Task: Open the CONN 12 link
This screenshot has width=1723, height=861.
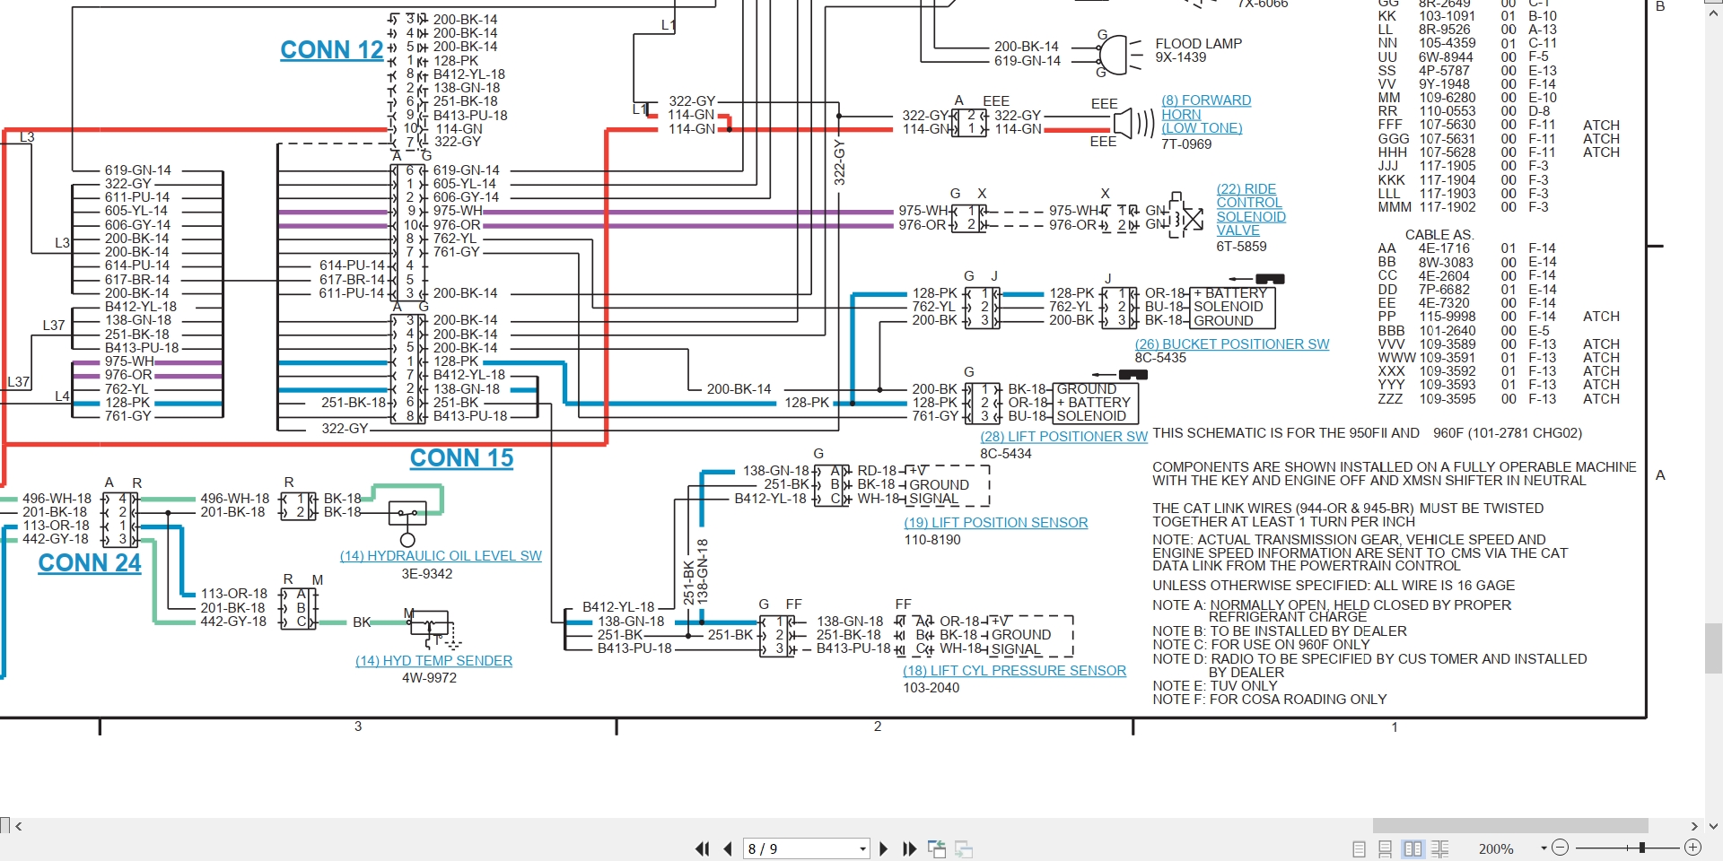Action: [x=332, y=50]
